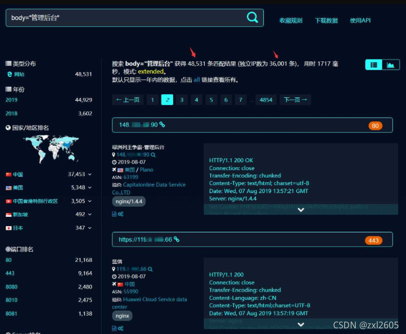406x334 pixels.
Task: Open document icon below nginx/1.4.4 tag
Action: pyautogui.click(x=114, y=214)
